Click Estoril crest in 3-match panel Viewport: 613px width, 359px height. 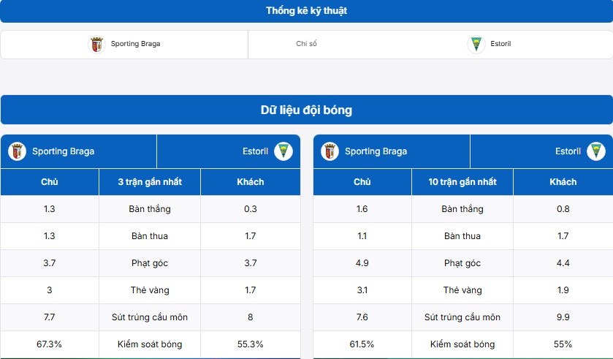click(x=283, y=151)
